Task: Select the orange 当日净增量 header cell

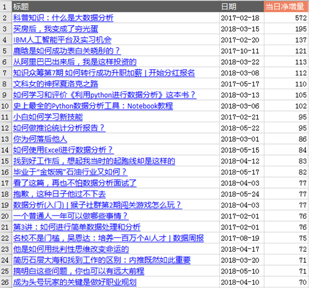Action: point(286,7)
